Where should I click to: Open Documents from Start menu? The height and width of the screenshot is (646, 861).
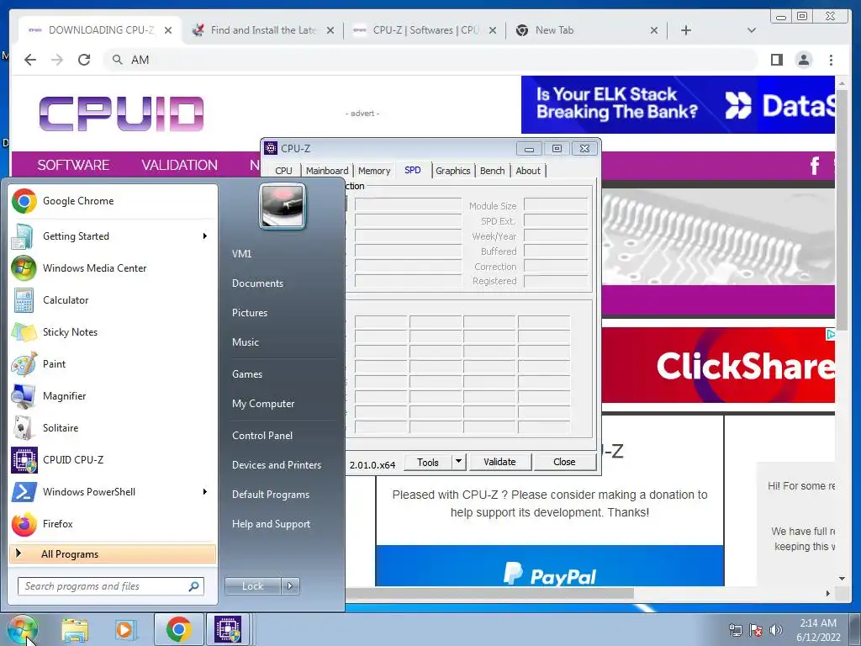click(257, 283)
